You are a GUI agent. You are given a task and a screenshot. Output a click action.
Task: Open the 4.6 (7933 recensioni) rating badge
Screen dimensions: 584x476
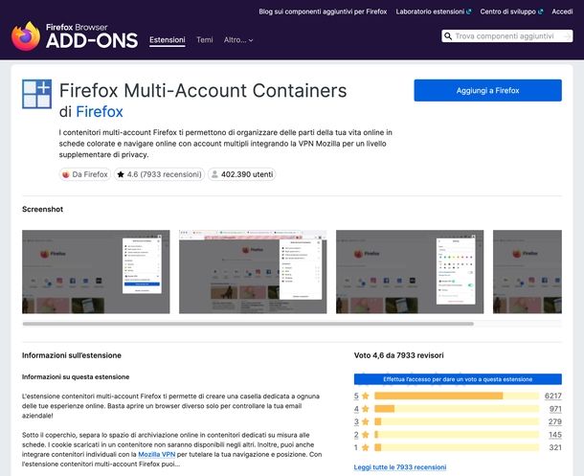click(x=160, y=174)
